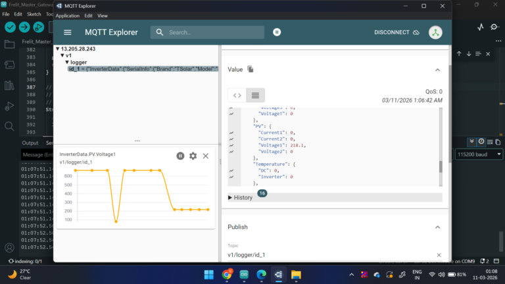The height and width of the screenshot is (284, 505).
Task: Toggle serial monitor autoscroll icon
Action: (471, 141)
